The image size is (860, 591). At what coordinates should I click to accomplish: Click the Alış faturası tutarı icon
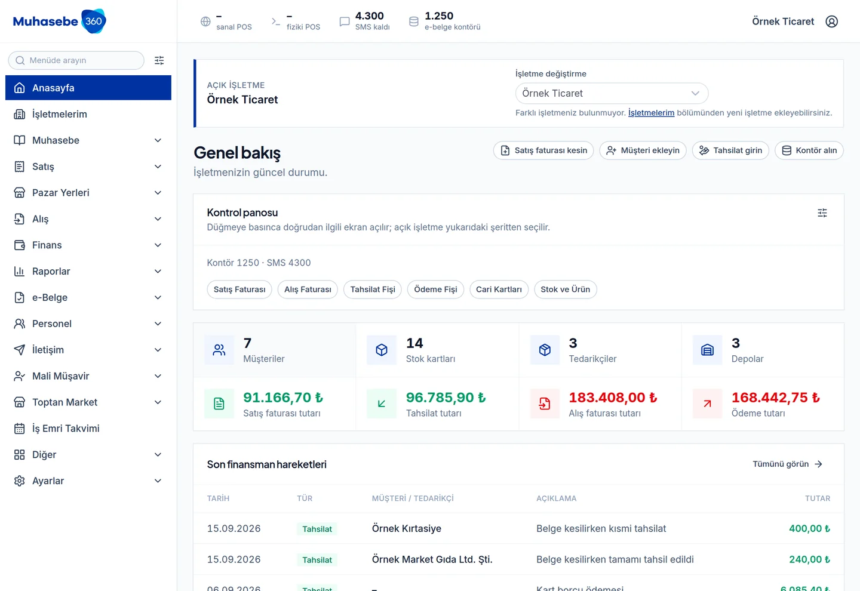pyautogui.click(x=545, y=404)
